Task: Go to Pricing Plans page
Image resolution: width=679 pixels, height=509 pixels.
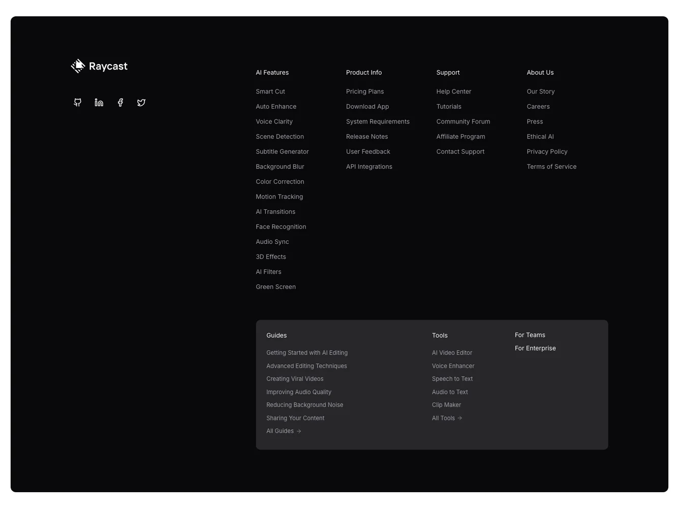Action: click(x=365, y=91)
